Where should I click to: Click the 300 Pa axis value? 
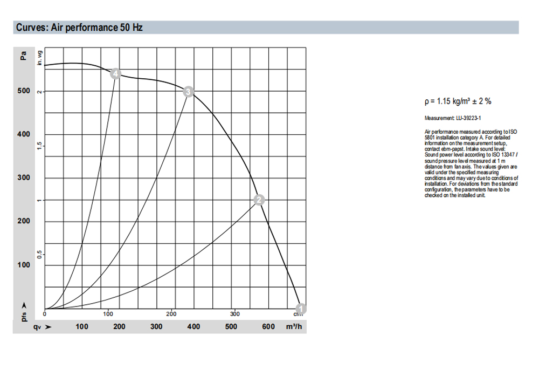pyautogui.click(x=24, y=177)
